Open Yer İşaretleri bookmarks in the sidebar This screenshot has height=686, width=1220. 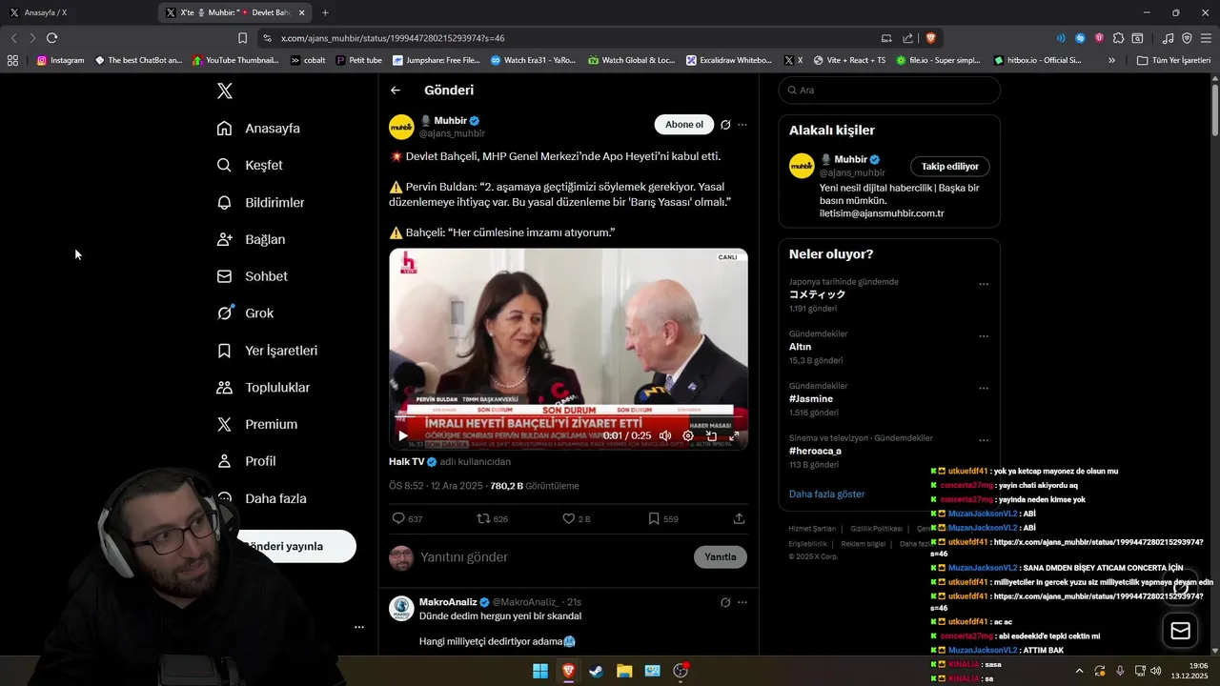pyautogui.click(x=267, y=351)
